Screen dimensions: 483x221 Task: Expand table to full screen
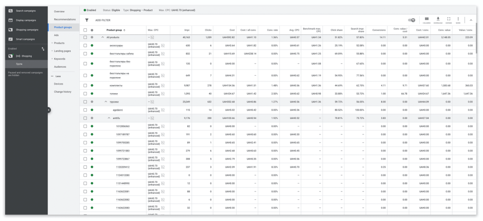tap(449, 20)
